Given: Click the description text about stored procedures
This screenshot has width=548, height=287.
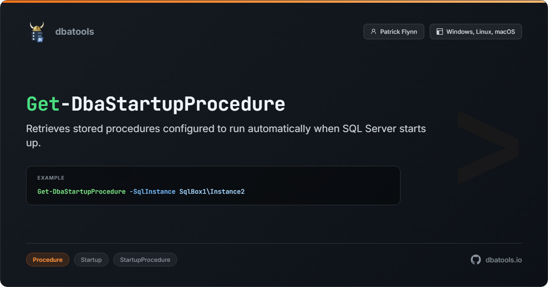Looking at the screenshot, I should (x=226, y=135).
